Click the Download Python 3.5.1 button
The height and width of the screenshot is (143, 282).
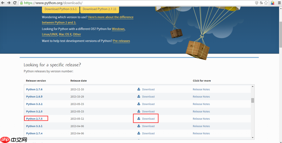[x=60, y=9]
